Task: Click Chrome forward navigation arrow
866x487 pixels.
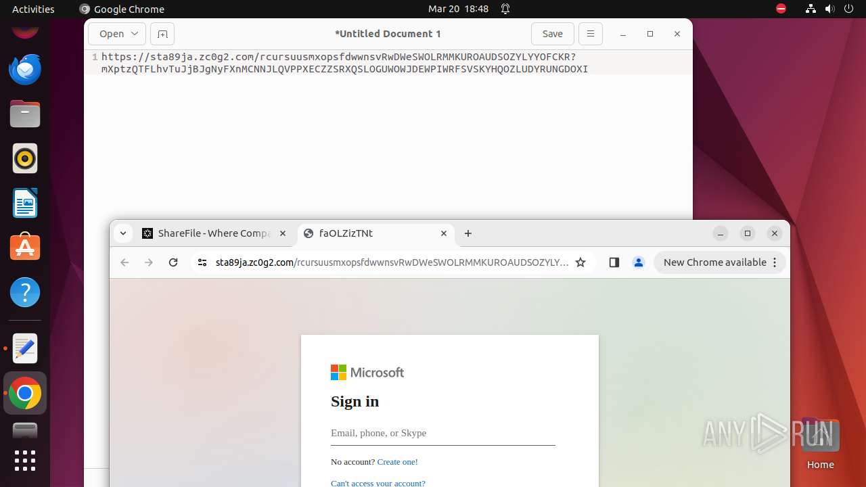Action: coord(149,262)
